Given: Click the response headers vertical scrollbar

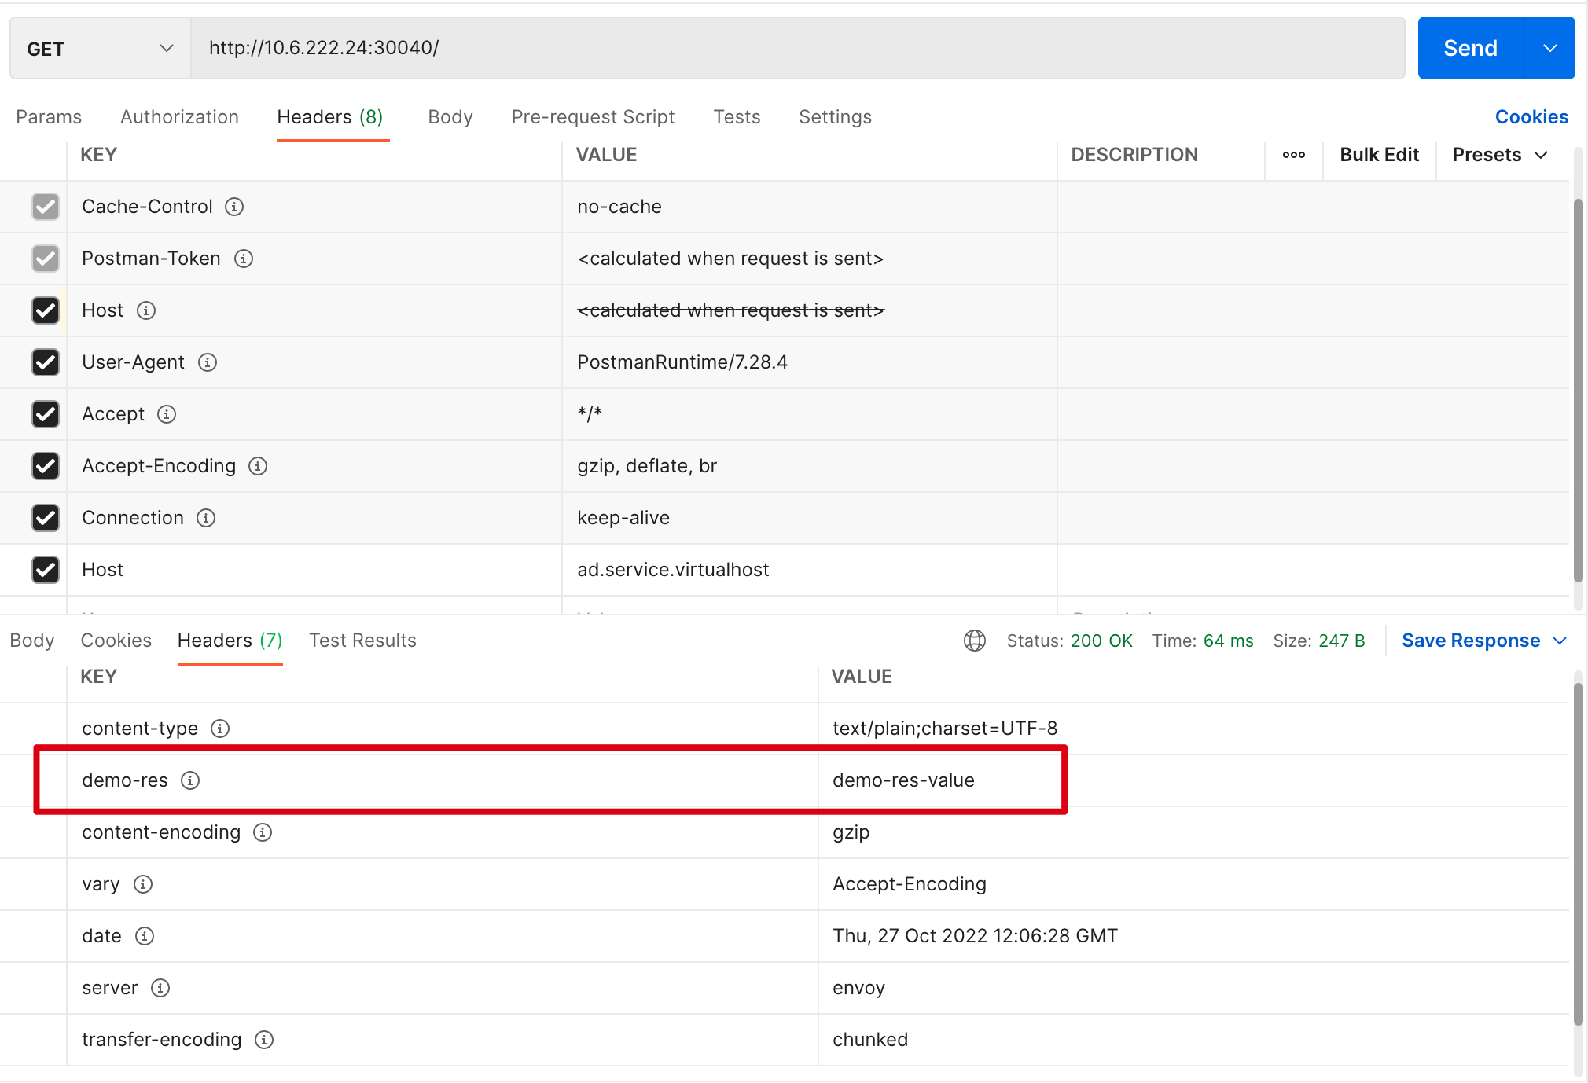Looking at the screenshot, I should pos(1578,854).
